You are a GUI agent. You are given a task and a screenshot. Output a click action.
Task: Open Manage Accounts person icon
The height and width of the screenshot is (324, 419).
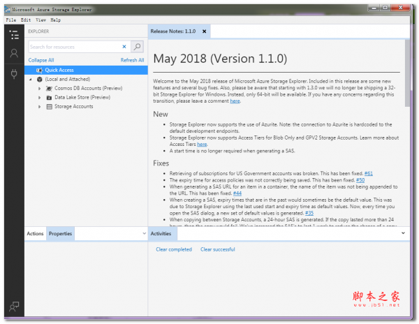[x=14, y=53]
